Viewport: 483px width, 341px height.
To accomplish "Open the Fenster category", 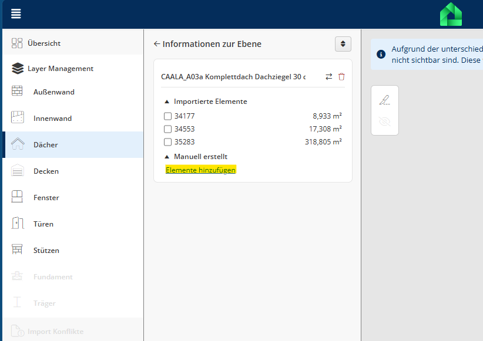I will click(x=73, y=198).
